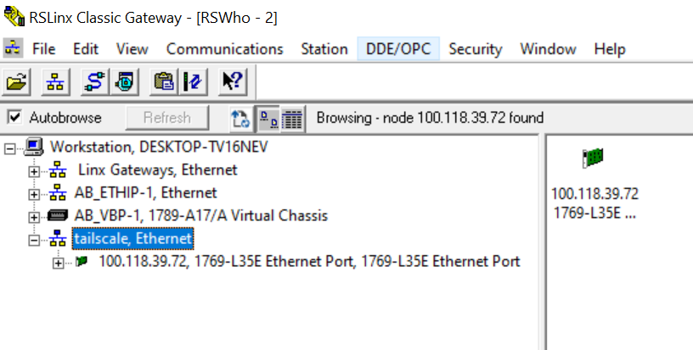This screenshot has width=693, height=350.
Task: Expand the 100.118.39.72 1769-L35E device node
Action: pos(58,264)
